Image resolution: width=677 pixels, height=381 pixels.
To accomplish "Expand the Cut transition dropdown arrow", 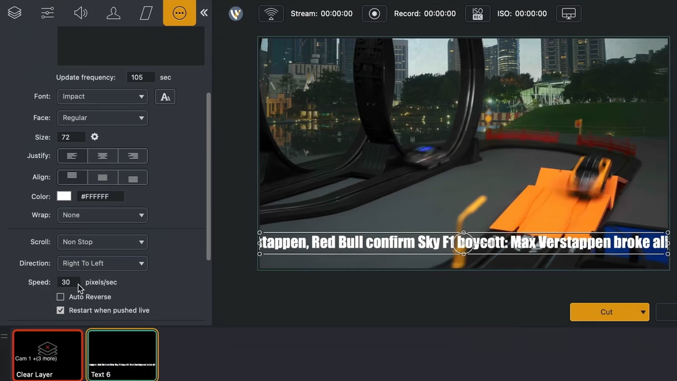I will (643, 312).
